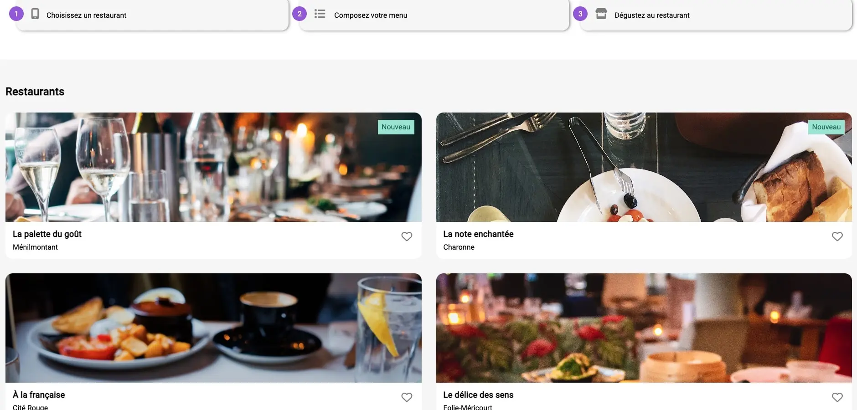The width and height of the screenshot is (857, 410).
Task: Open La palette du goût restaurant title
Action: 47,234
